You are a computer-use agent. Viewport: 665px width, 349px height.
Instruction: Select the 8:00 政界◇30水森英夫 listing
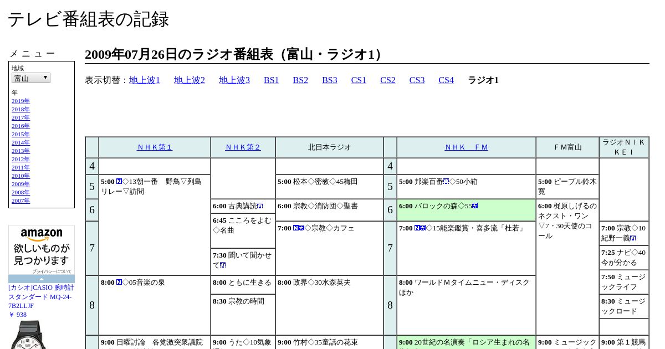point(329,305)
